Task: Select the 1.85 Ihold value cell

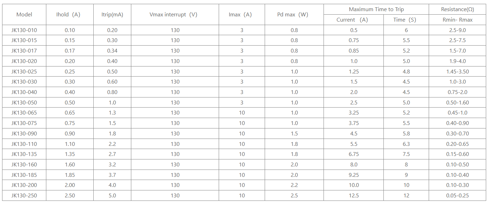Action: click(x=70, y=175)
